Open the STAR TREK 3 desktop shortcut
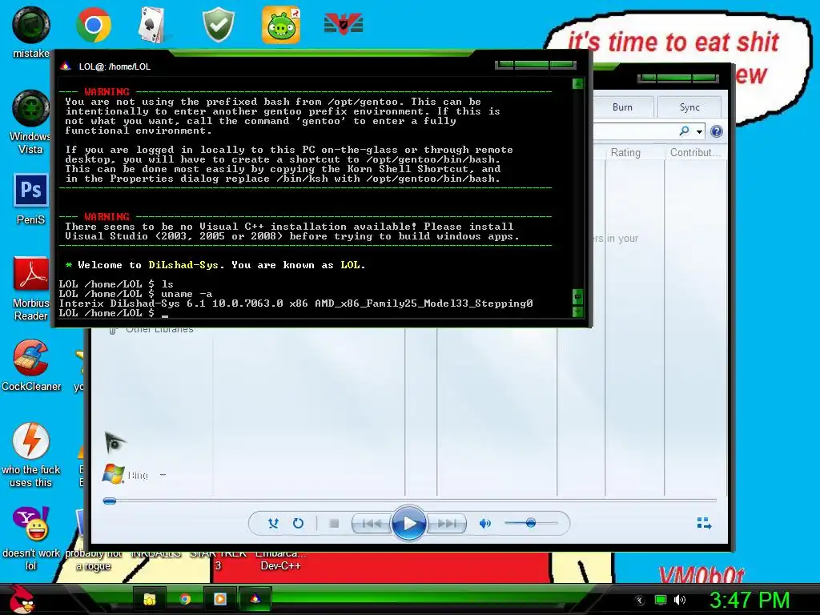The image size is (820, 615). [218, 560]
